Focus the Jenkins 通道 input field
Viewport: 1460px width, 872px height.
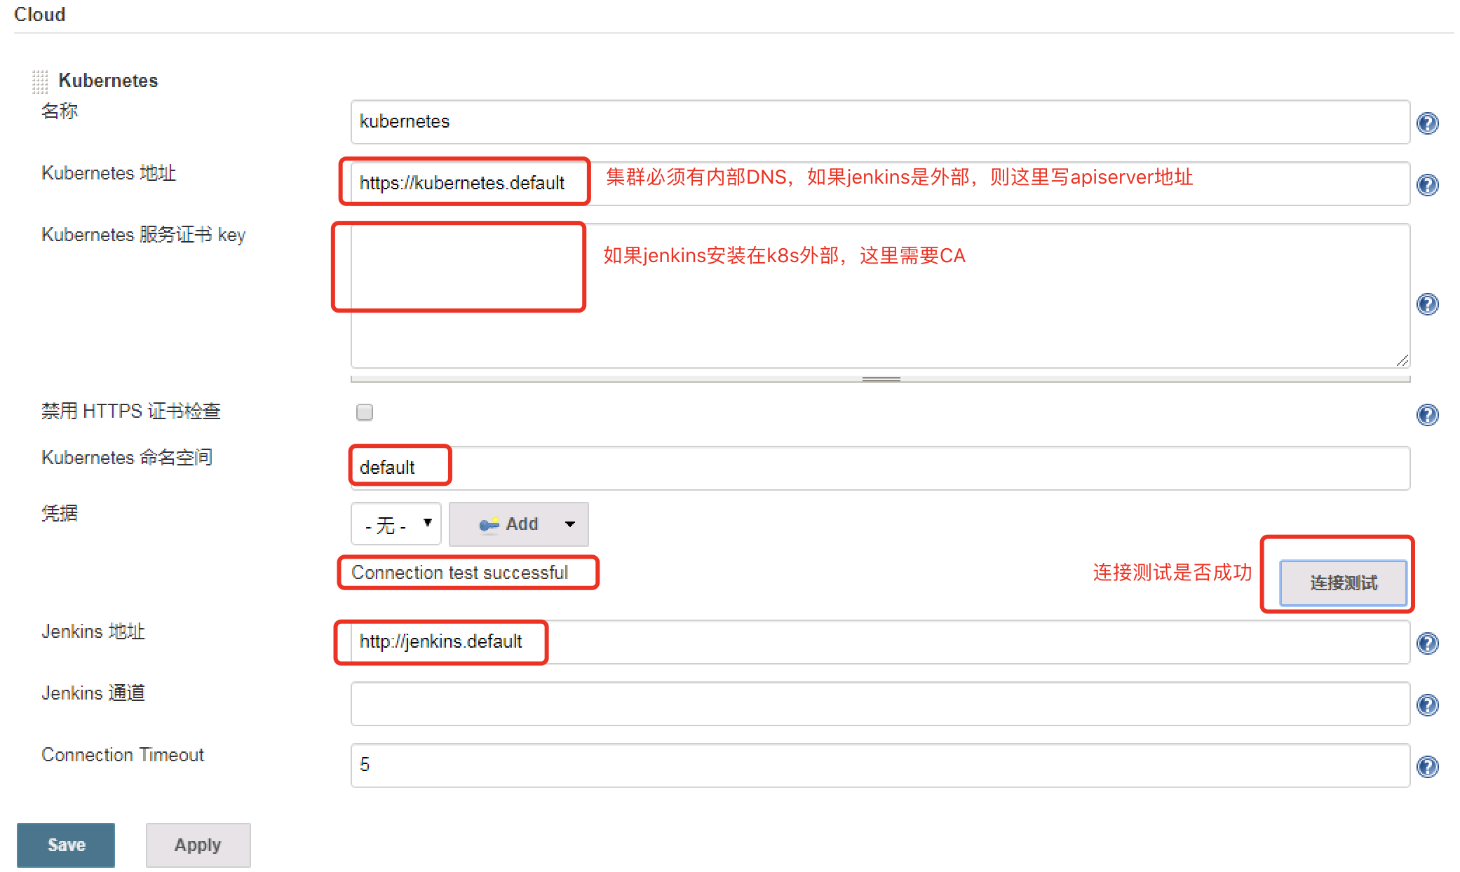coord(879,704)
